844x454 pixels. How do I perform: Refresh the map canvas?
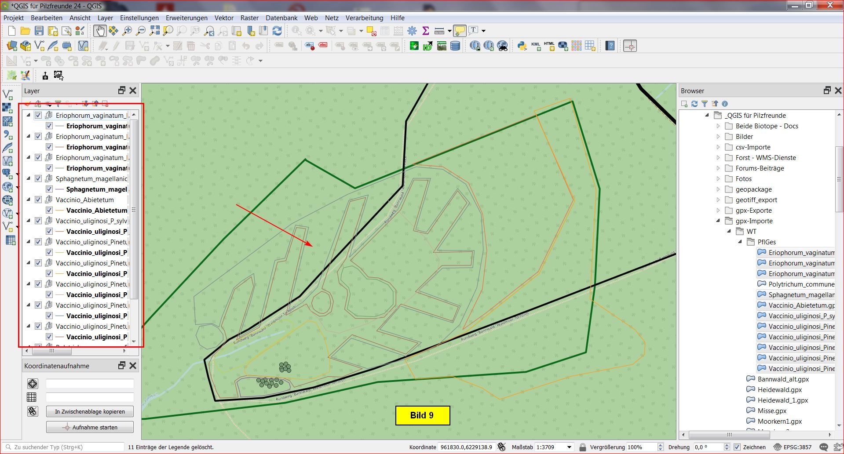(277, 31)
